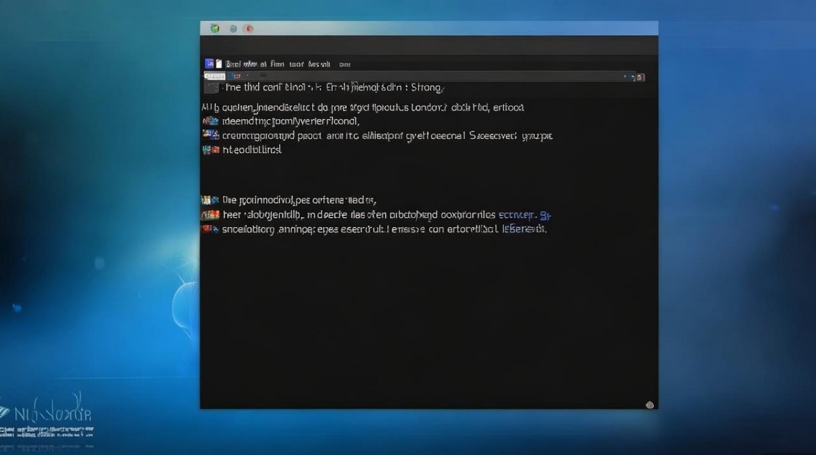Select the highlighted box at the grey bar's left end
Viewport: 816px width, 455px height.
[x=214, y=76]
